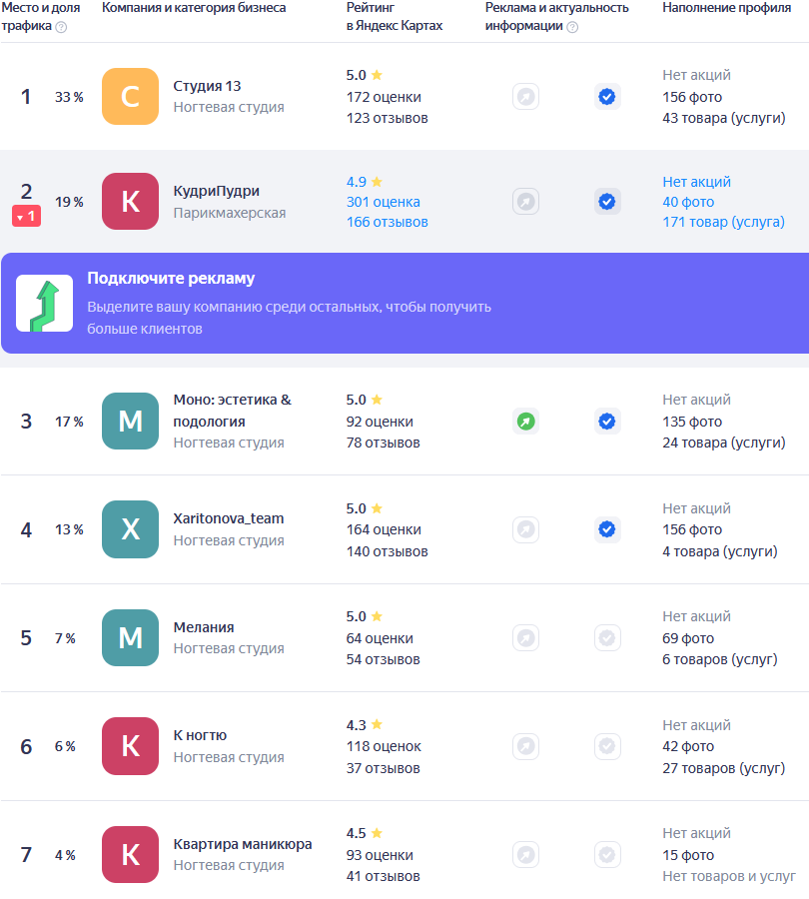
Task: Open the Студия 13 company avatar
Action: 130,97
